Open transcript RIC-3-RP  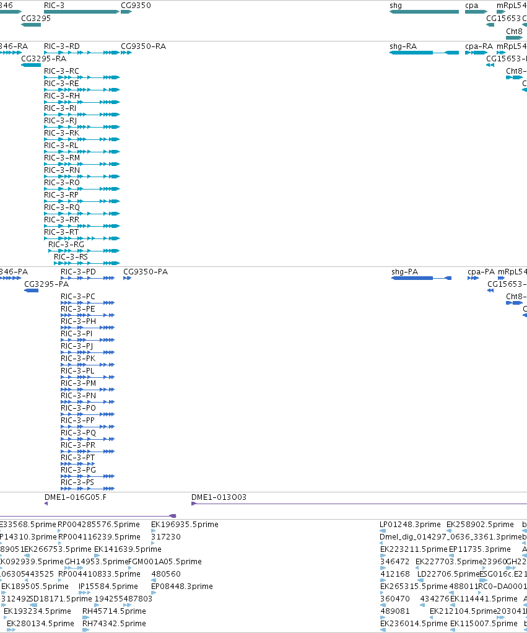pyautogui.click(x=61, y=194)
